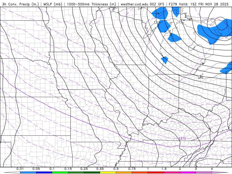
Task: Click the "F279" forecast hour text
Action: (x=173, y=4)
